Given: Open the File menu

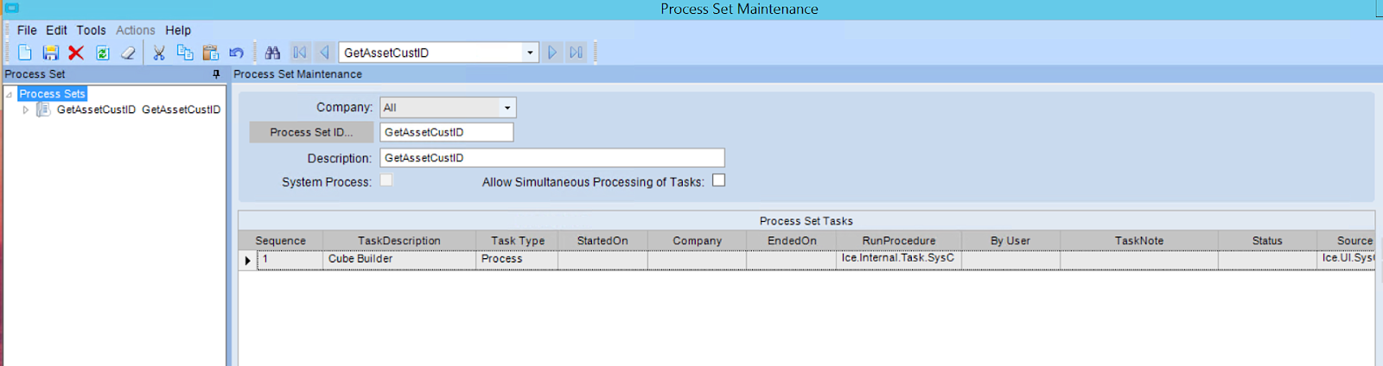Looking at the screenshot, I should point(27,30).
